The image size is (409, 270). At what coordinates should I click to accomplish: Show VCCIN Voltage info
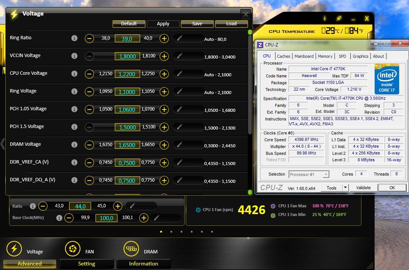pos(74,56)
